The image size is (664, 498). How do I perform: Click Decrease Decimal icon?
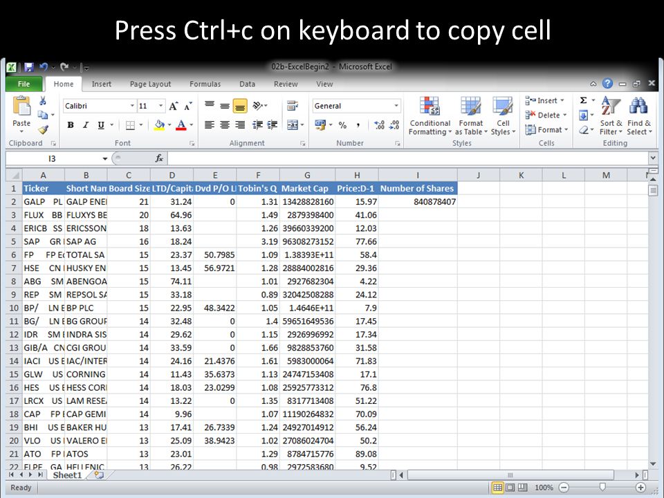click(394, 125)
